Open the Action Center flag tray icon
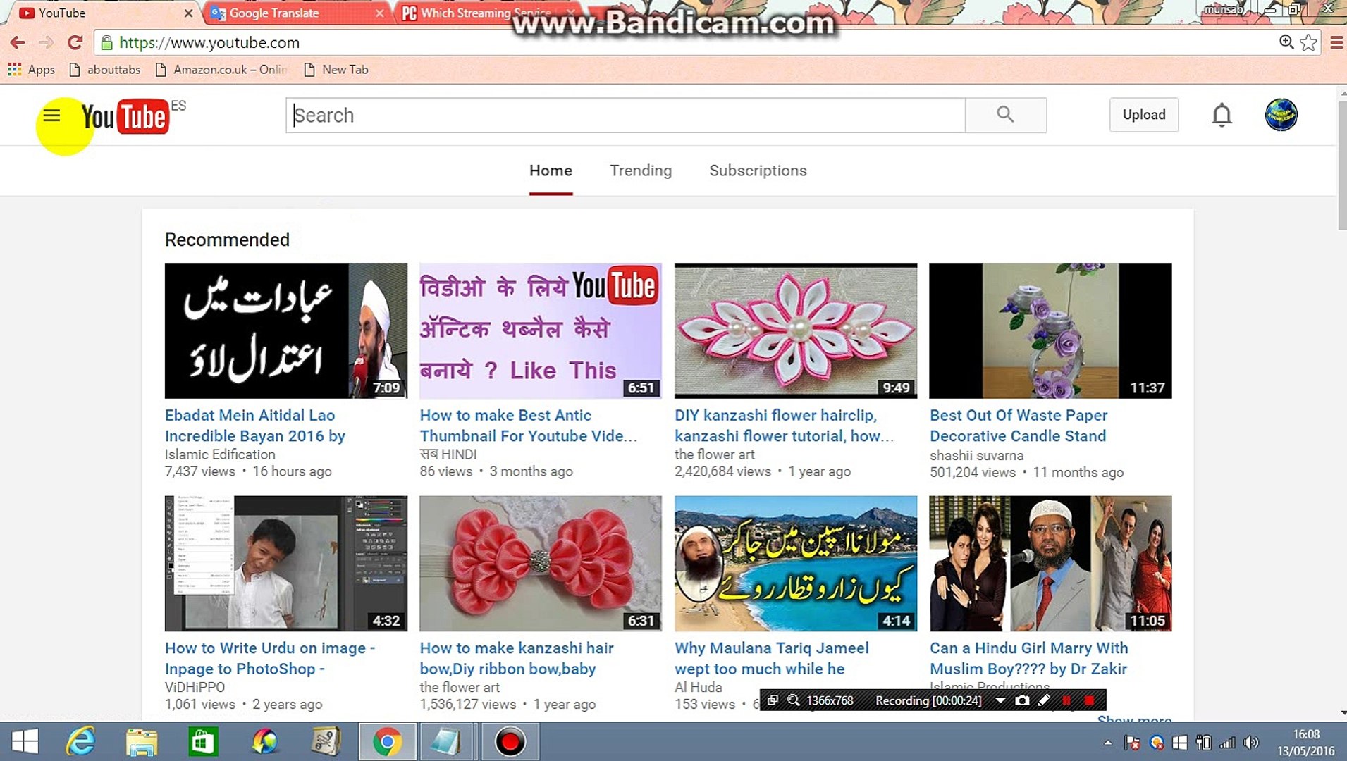Viewport: 1347px width, 761px height. coord(1133,742)
